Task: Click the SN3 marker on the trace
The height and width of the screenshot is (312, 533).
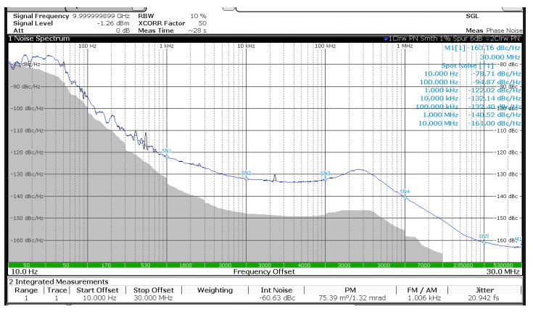Action: [x=325, y=176]
